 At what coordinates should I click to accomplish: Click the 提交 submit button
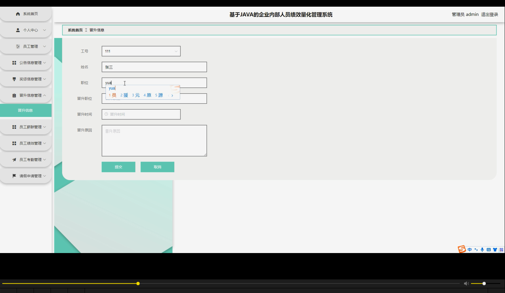pos(118,167)
